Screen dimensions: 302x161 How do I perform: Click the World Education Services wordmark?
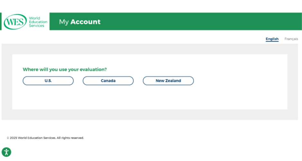tap(38, 22)
